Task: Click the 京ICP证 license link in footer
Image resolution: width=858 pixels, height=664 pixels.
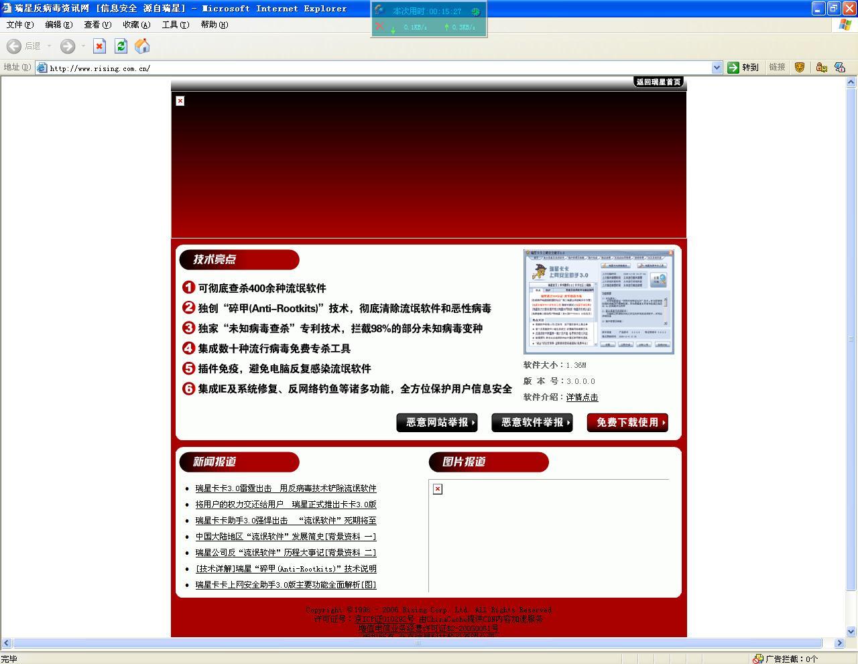Action: pos(384,619)
